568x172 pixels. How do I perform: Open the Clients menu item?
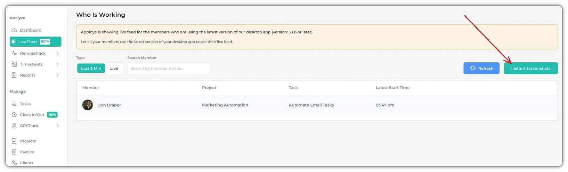click(26, 163)
